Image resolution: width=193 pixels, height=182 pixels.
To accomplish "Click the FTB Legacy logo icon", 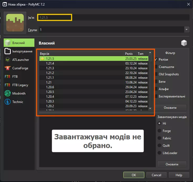I will 7,85.
